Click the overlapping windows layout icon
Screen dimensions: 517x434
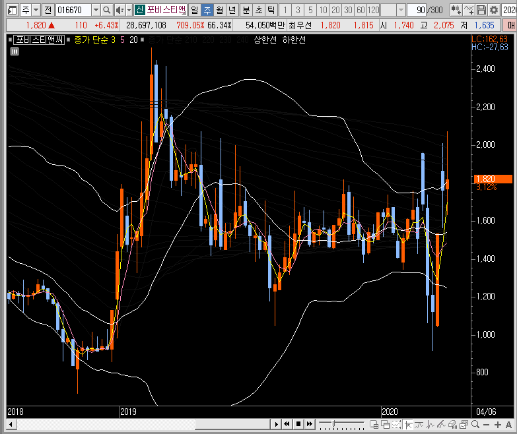[385, 425]
